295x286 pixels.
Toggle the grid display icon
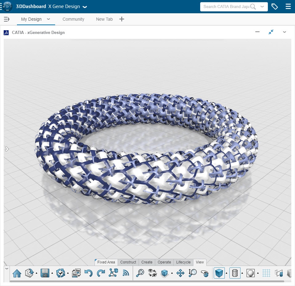266,273
